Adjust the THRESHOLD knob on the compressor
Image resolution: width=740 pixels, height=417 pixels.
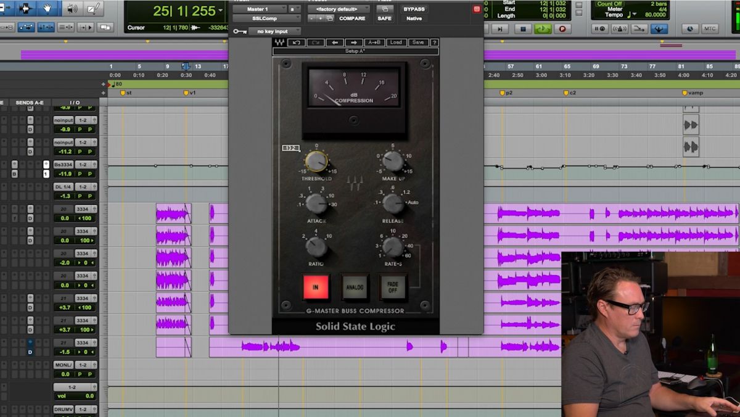[316, 162]
